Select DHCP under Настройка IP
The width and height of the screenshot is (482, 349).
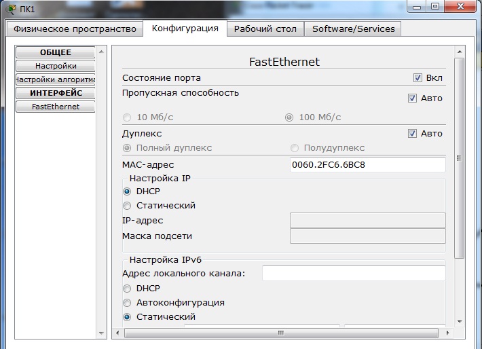[127, 191]
